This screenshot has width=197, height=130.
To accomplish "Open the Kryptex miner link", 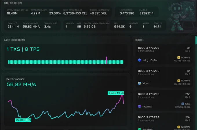I will pyautogui.click(x=147, y=107).
